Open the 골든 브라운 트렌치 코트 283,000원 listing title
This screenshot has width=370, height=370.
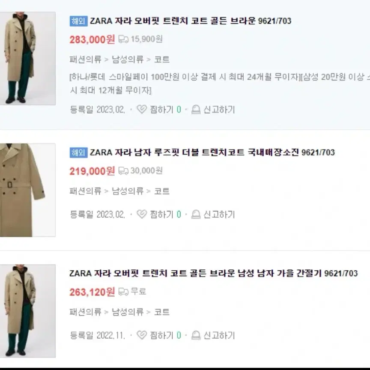pos(191,21)
